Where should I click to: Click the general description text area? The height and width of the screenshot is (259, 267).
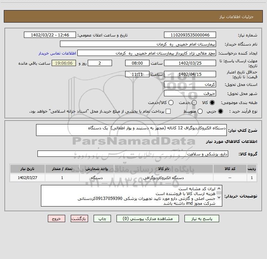pos(131,130)
